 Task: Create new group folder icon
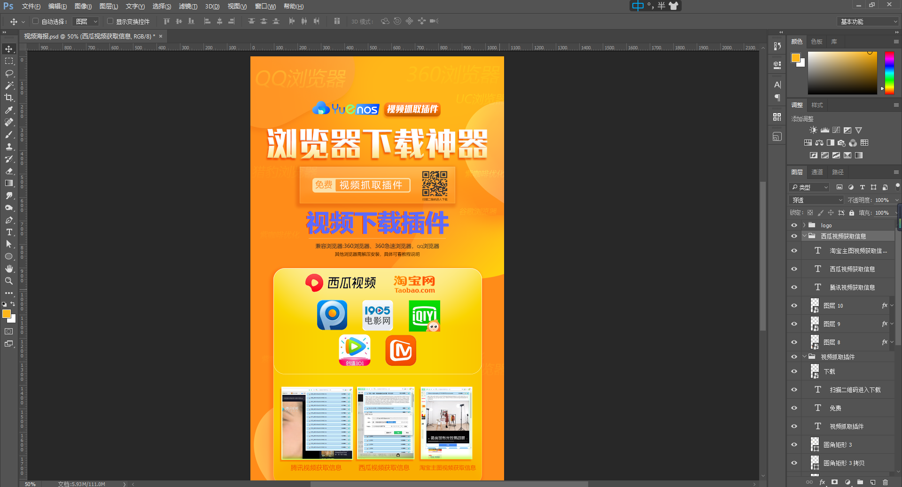pyautogui.click(x=860, y=482)
